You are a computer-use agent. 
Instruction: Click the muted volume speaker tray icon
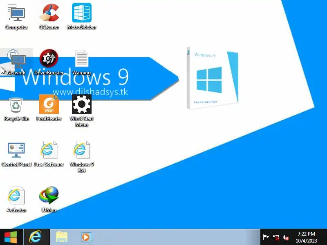pos(286,237)
